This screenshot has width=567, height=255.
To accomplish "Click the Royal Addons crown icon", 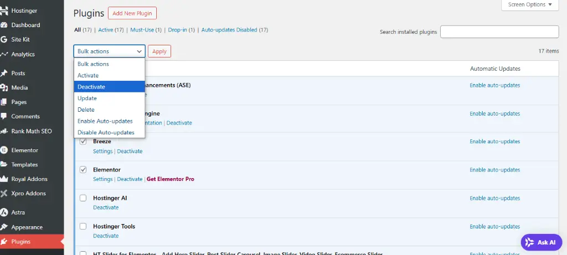I will coord(4,179).
